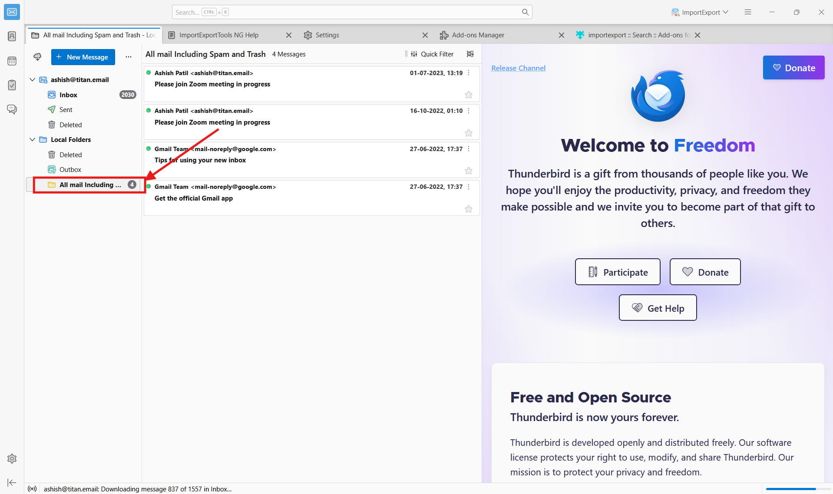Close the Add-ons Manager tab
Screen dimensions: 833x494
562,35
